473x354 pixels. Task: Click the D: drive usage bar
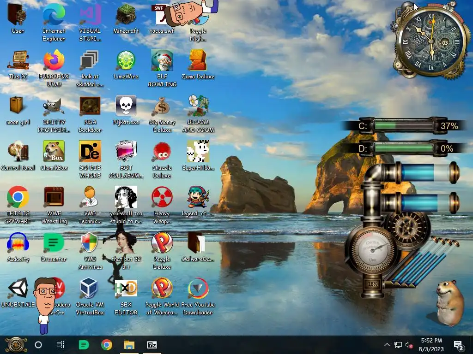404,148
